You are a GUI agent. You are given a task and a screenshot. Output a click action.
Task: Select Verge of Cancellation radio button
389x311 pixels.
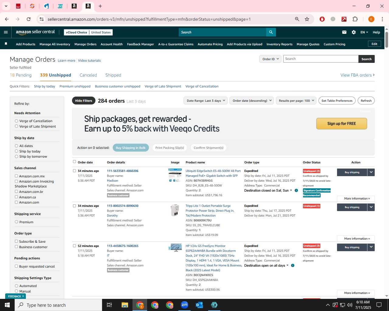point(16,121)
